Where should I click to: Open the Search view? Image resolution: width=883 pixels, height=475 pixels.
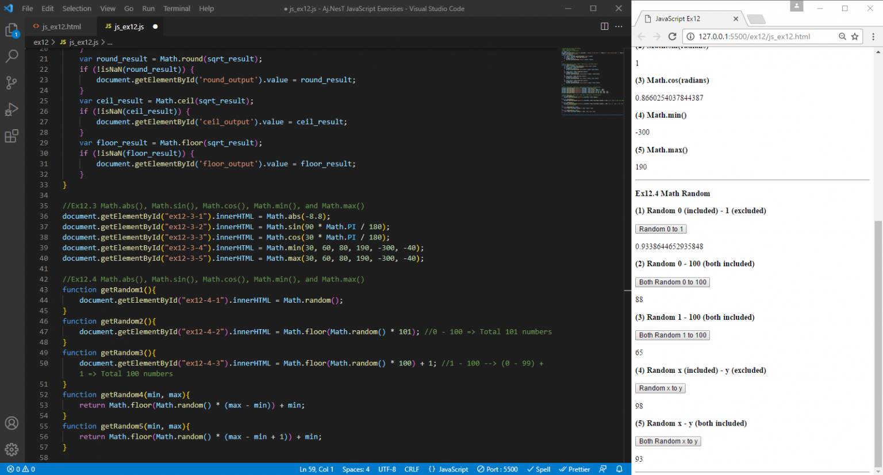pos(12,56)
